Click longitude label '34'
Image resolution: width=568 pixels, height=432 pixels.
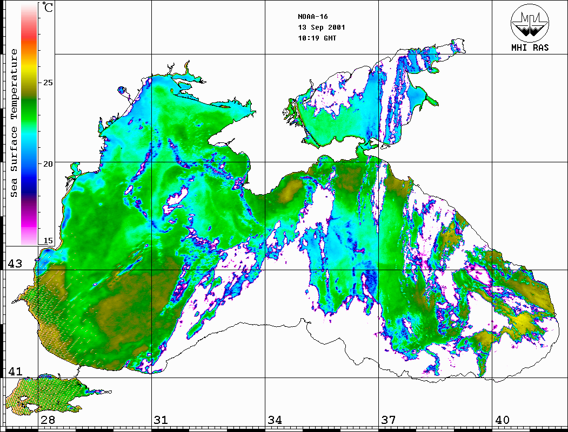(275, 420)
